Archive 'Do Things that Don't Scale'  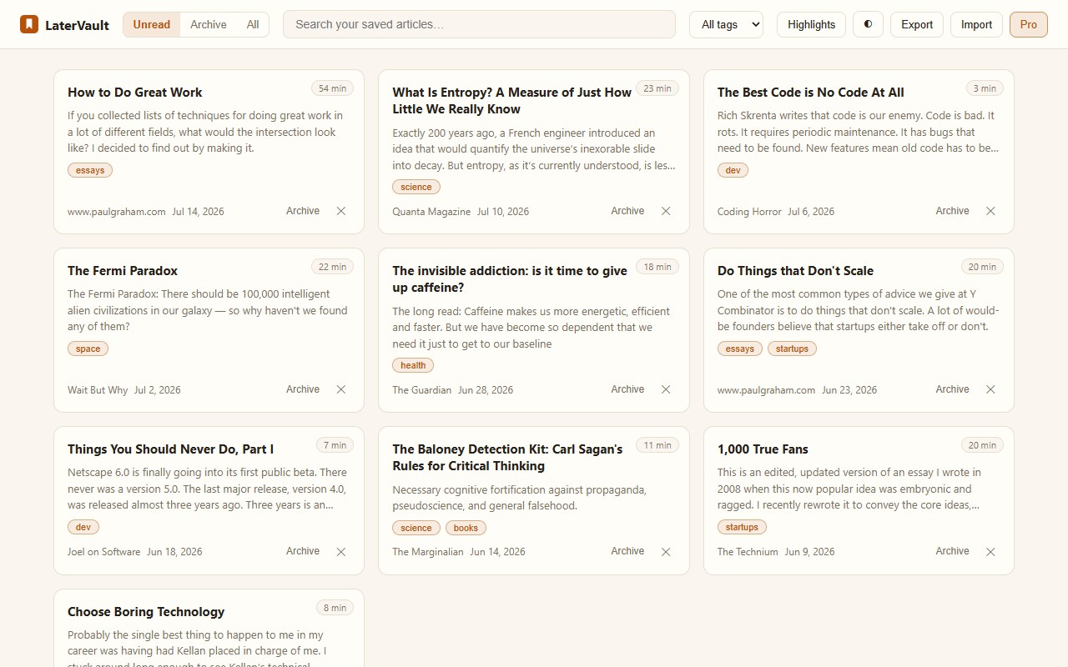pyautogui.click(x=952, y=389)
